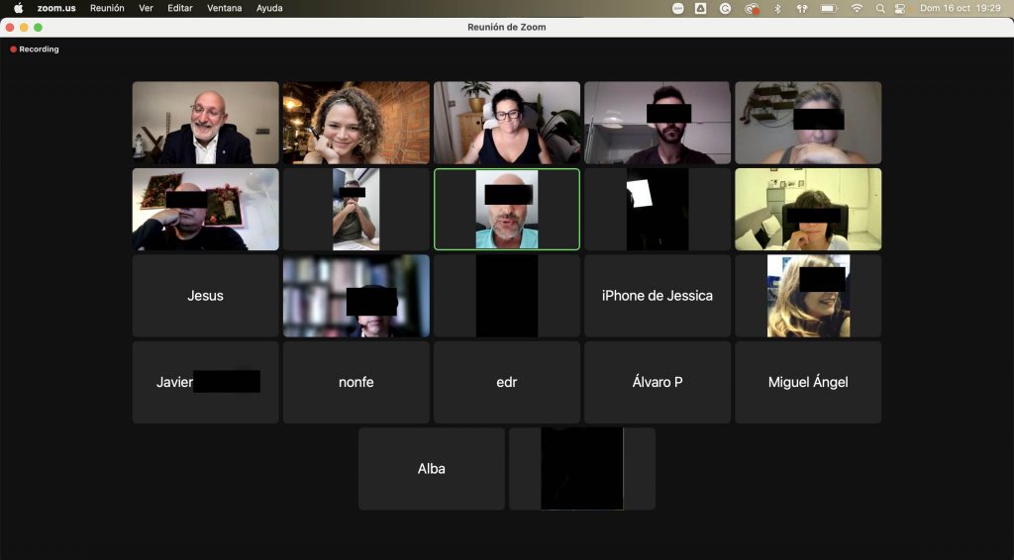Viewport: 1014px width, 560px height.
Task: Open the Control Center icon
Action: coord(900,8)
